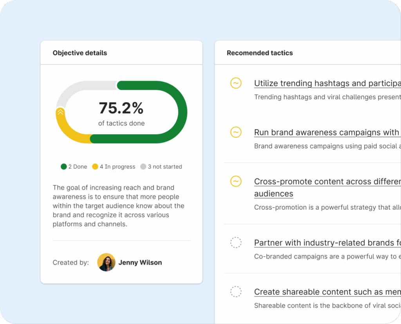Image resolution: width=401 pixels, height=324 pixels.
Task: Click not-started dashed circle beside Partner with industry-related
Action: (x=236, y=243)
